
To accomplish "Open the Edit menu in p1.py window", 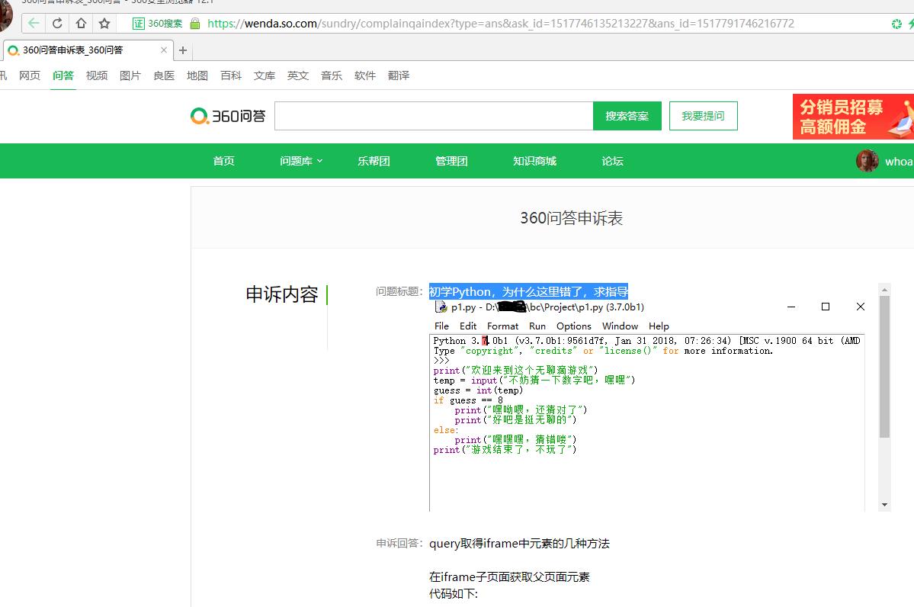I will point(468,326).
